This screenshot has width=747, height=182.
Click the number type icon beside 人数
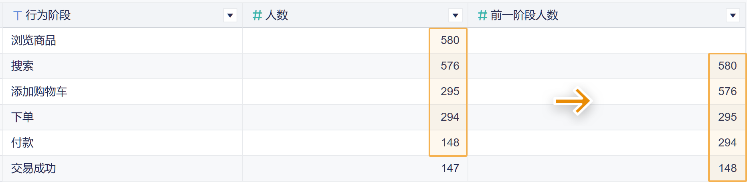(x=257, y=16)
